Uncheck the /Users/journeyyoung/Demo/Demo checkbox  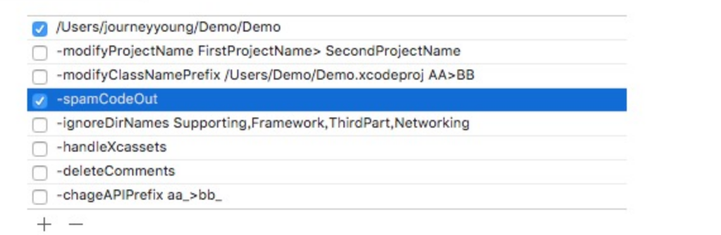coord(40,29)
